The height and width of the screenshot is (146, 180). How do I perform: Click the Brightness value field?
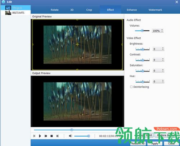[157, 49]
